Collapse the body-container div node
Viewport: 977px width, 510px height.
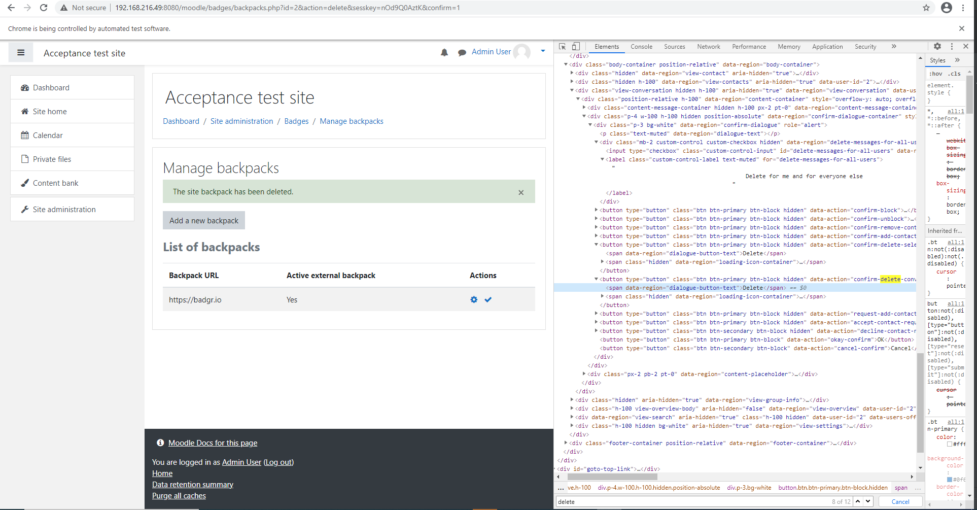[x=566, y=64]
